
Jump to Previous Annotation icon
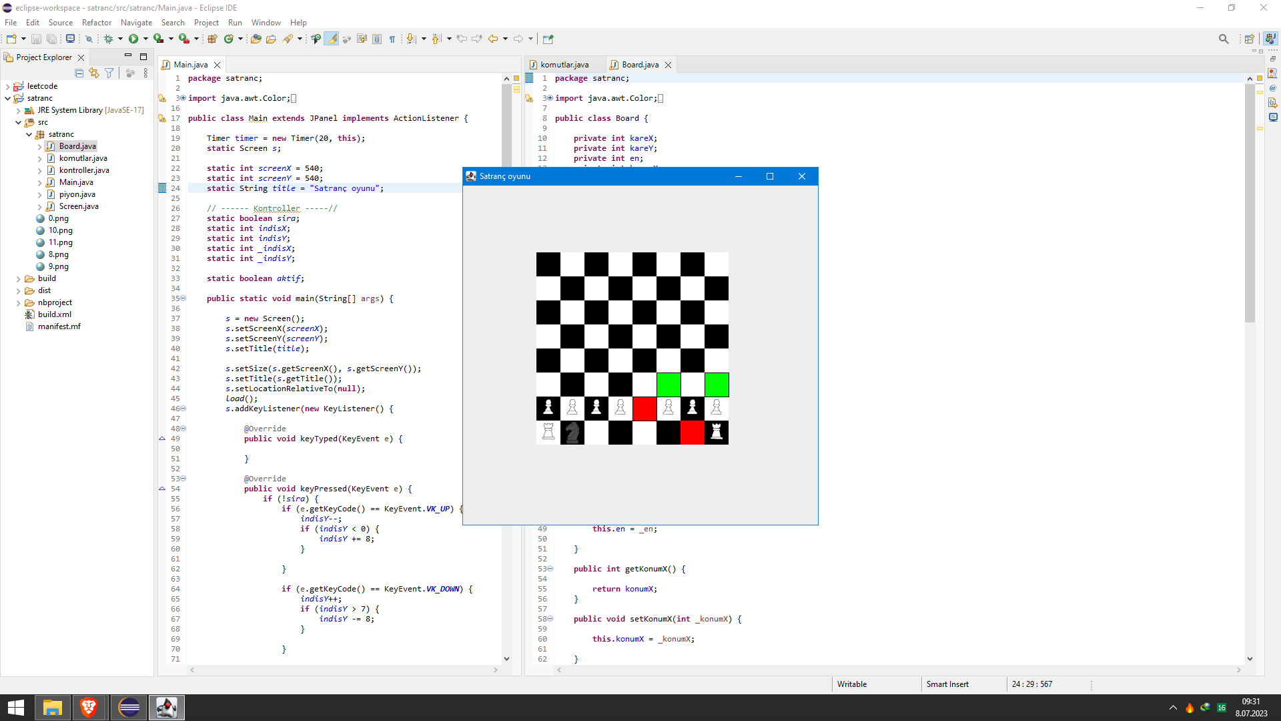[x=437, y=39]
